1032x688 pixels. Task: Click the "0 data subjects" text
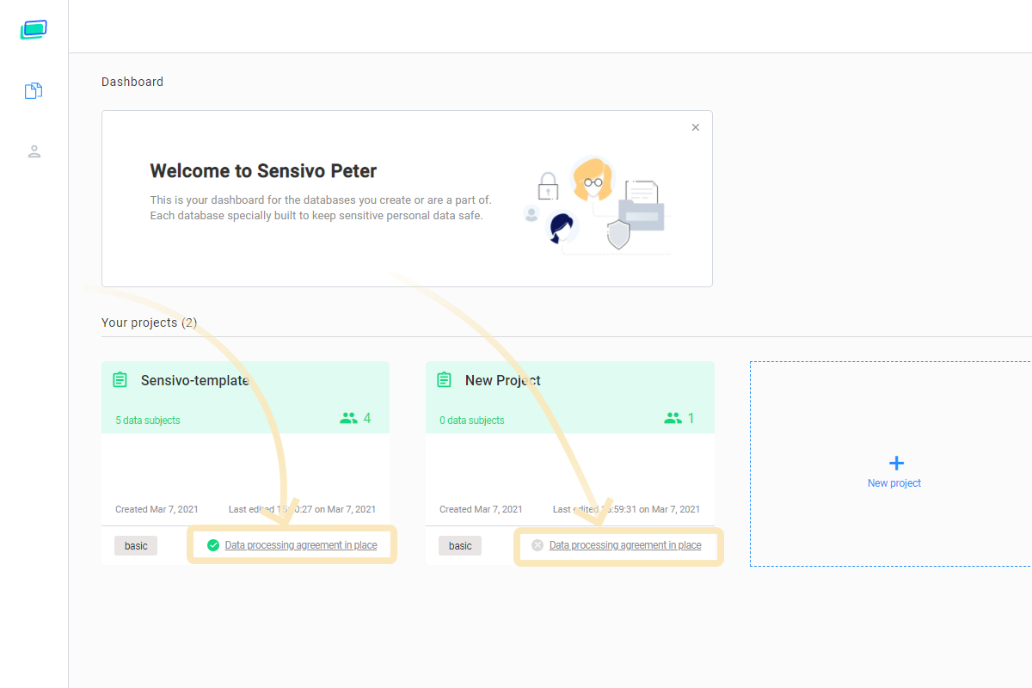coord(472,421)
